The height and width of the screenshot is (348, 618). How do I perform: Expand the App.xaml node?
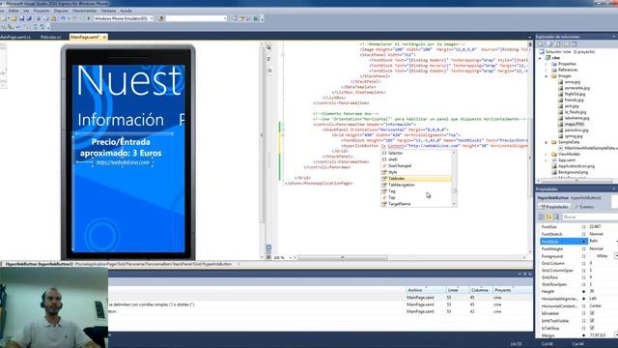pos(547,160)
